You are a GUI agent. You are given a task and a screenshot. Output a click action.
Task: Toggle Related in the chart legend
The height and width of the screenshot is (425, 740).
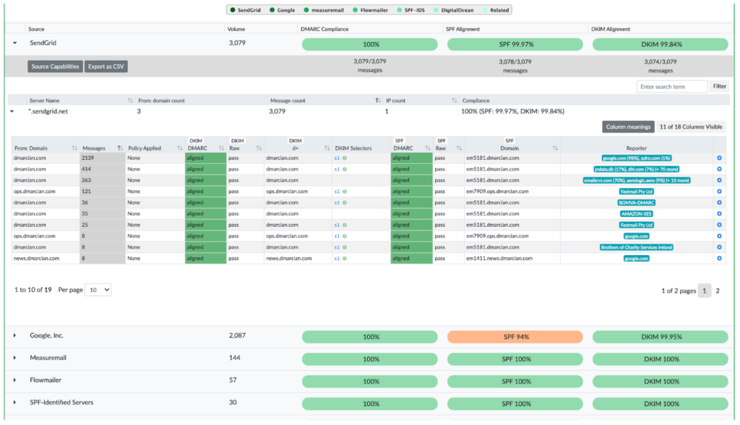click(x=496, y=10)
